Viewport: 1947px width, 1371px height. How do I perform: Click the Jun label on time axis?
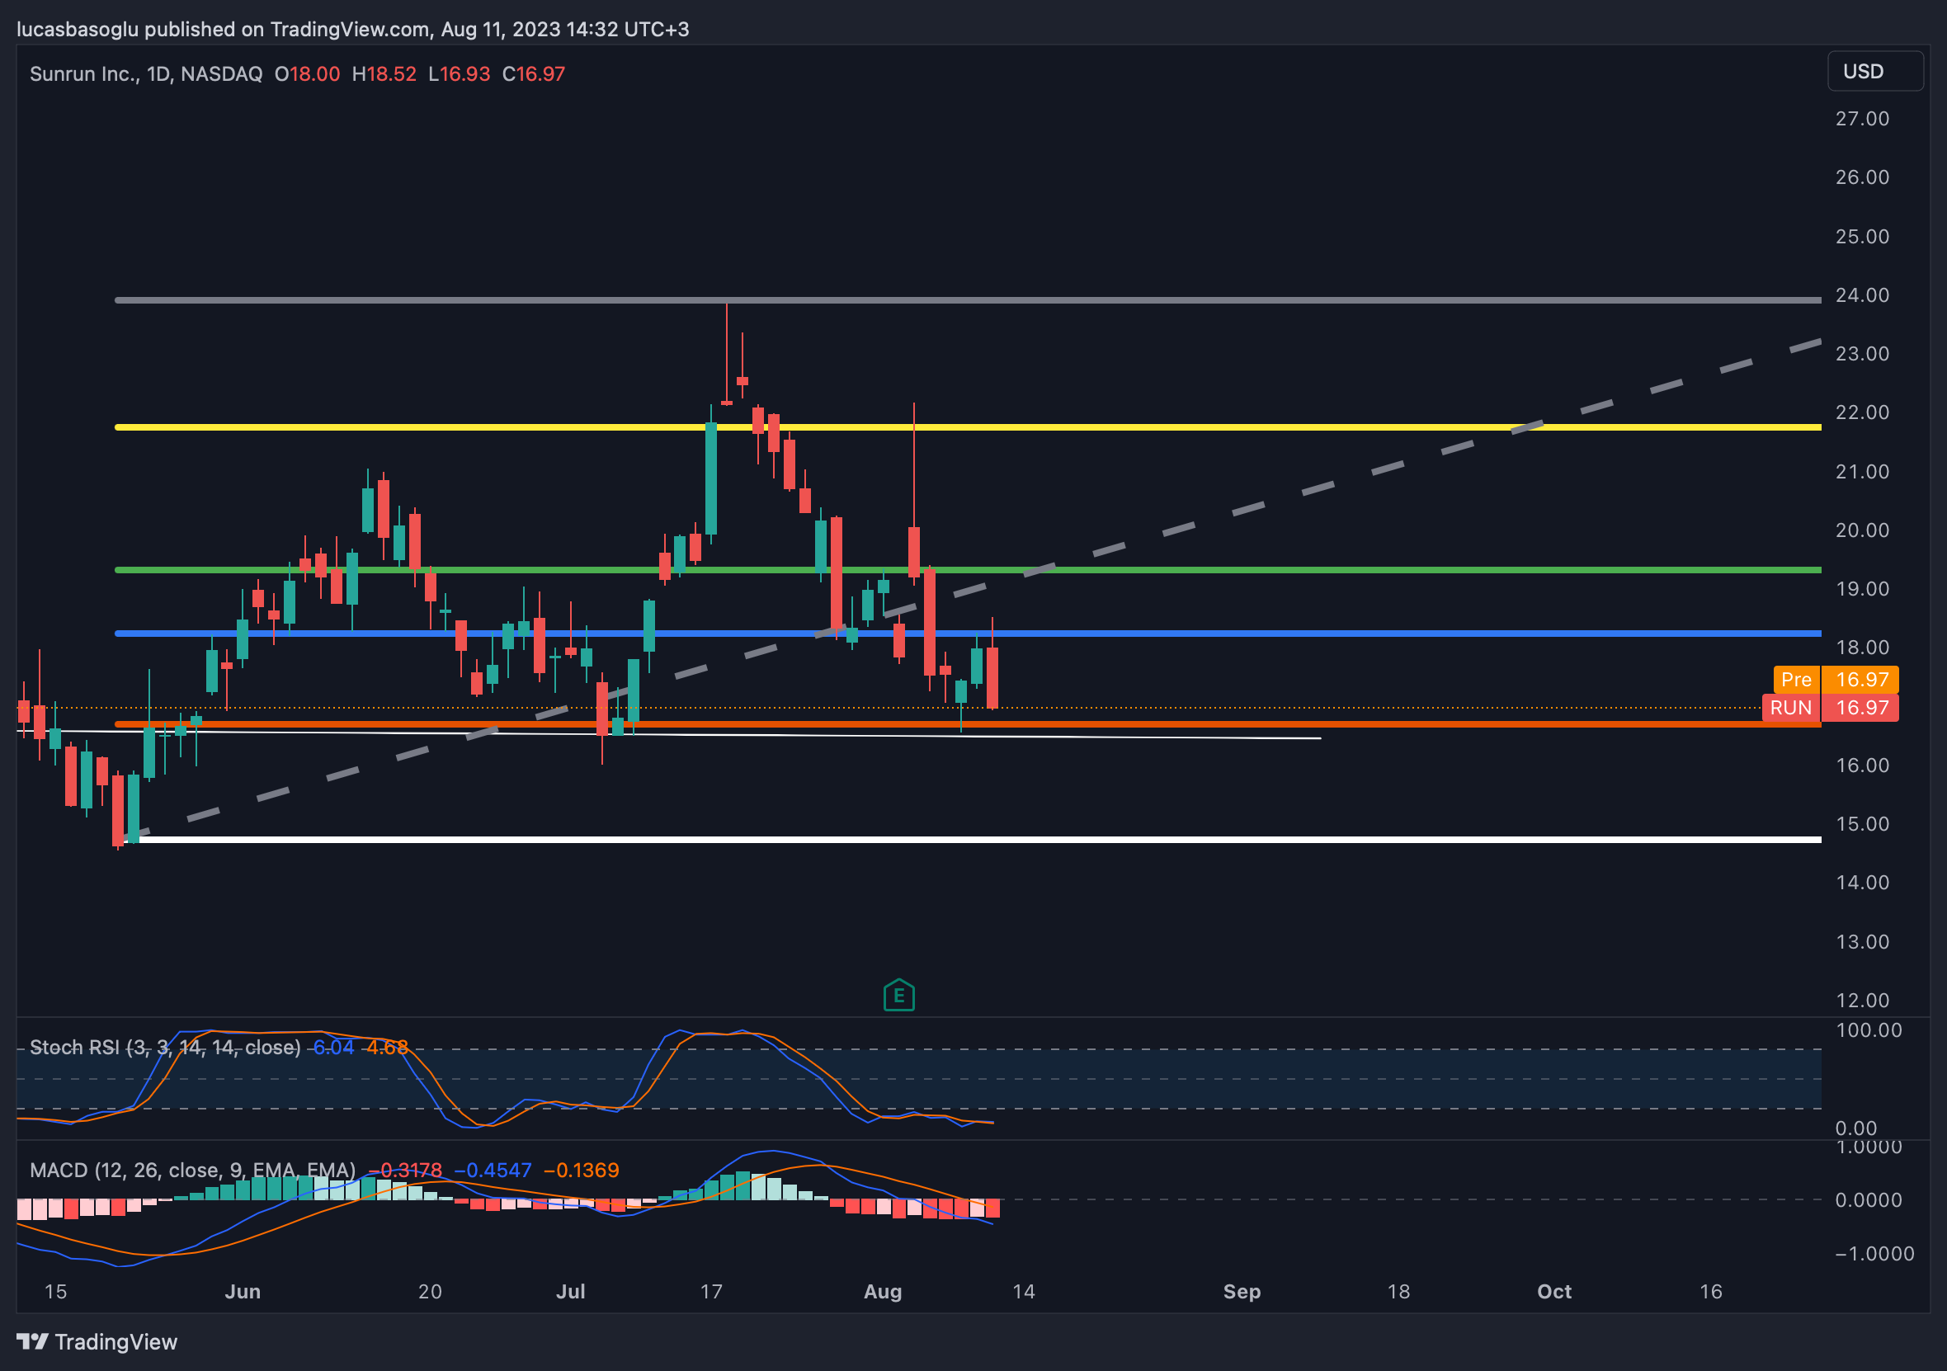(x=243, y=1291)
